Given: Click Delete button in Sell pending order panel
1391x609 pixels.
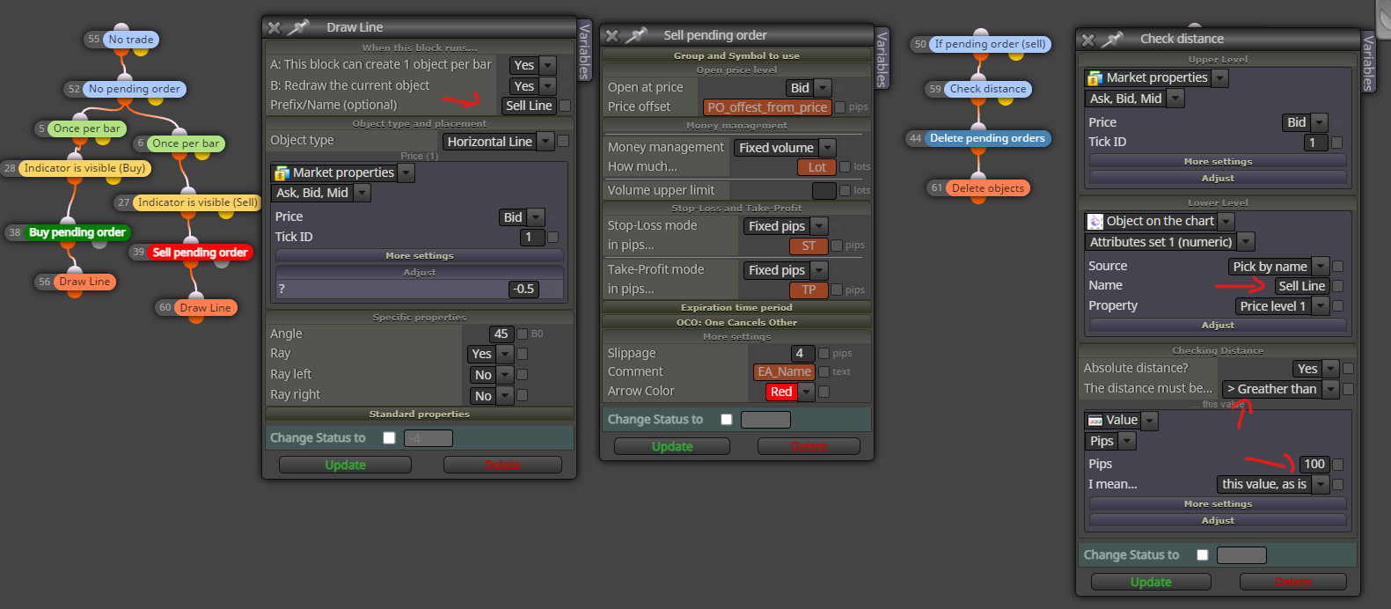Looking at the screenshot, I should pos(809,446).
